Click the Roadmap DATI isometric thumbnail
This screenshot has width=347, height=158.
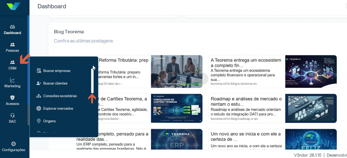(x=311, y=108)
